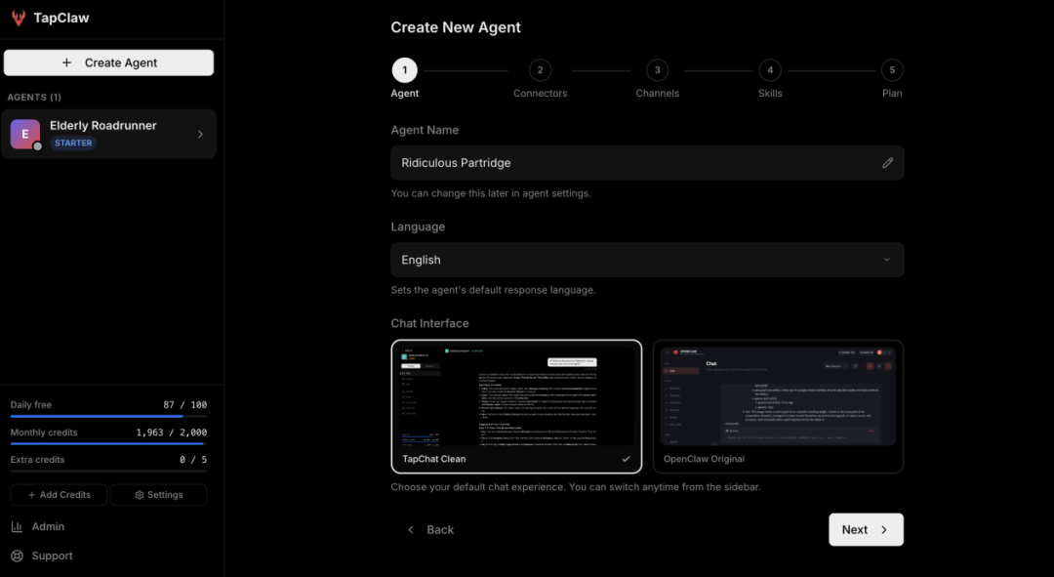Jump to step 4 Skills
This screenshot has width=1054, height=577.
pos(770,70)
